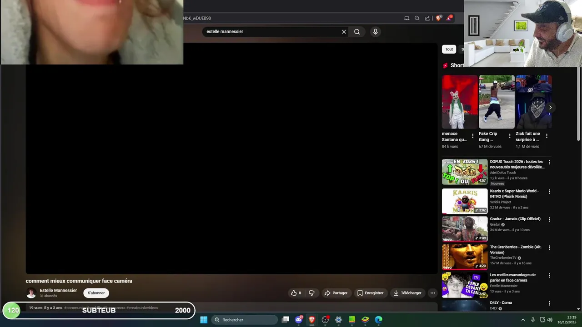
Task: Click the Adei Dofus Touch channel name
Action: [502, 173]
